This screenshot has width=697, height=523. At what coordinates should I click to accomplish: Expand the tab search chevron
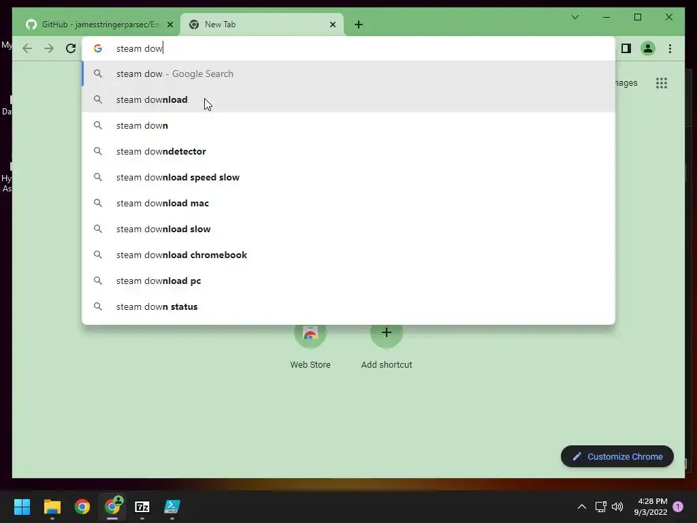pos(574,17)
